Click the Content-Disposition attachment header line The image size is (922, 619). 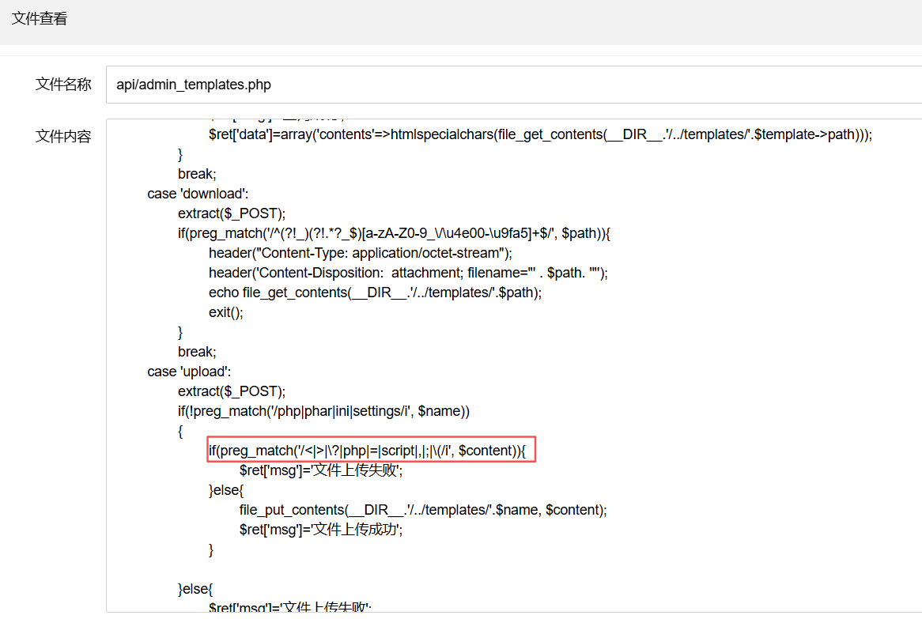(x=408, y=273)
